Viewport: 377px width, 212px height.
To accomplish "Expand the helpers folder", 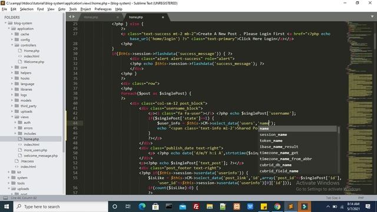I will tap(12, 73).
